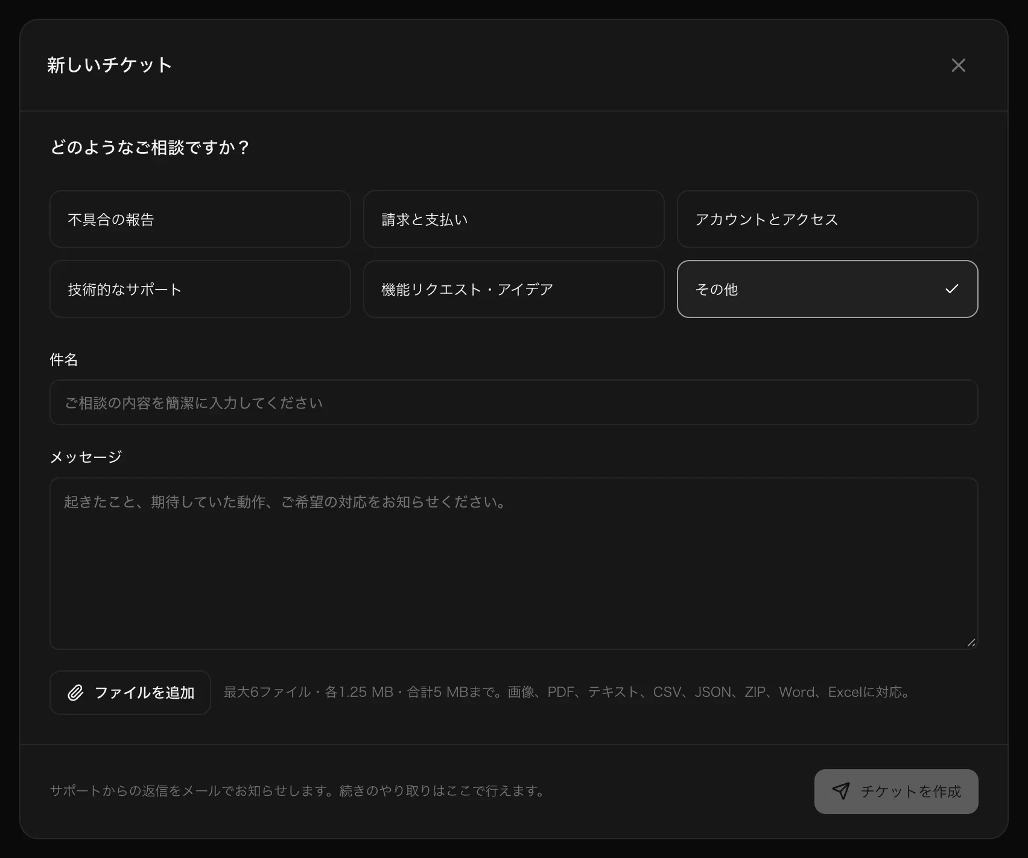Viewport: 1028px width, 858px height.
Task: Focus the 件名 subject input field
Action: point(514,402)
